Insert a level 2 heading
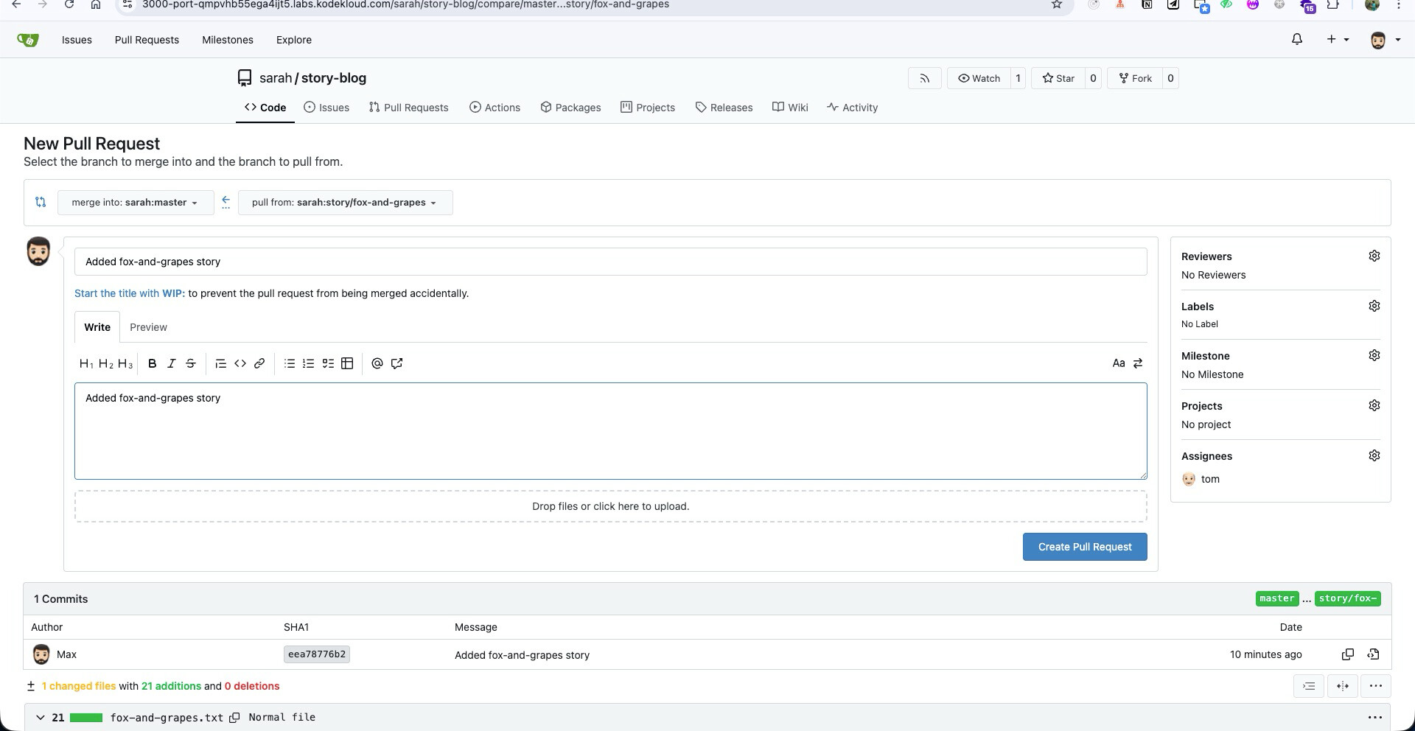The image size is (1415, 731). pyautogui.click(x=105, y=363)
